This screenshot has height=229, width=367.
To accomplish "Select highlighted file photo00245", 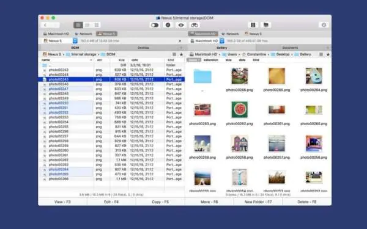I will [111, 79].
